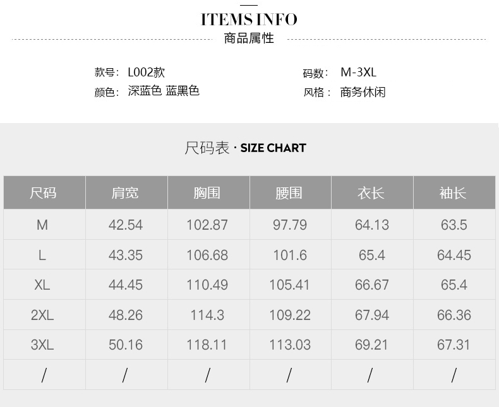Select the 衣长 column header
This screenshot has width=499, height=407.
point(371,193)
